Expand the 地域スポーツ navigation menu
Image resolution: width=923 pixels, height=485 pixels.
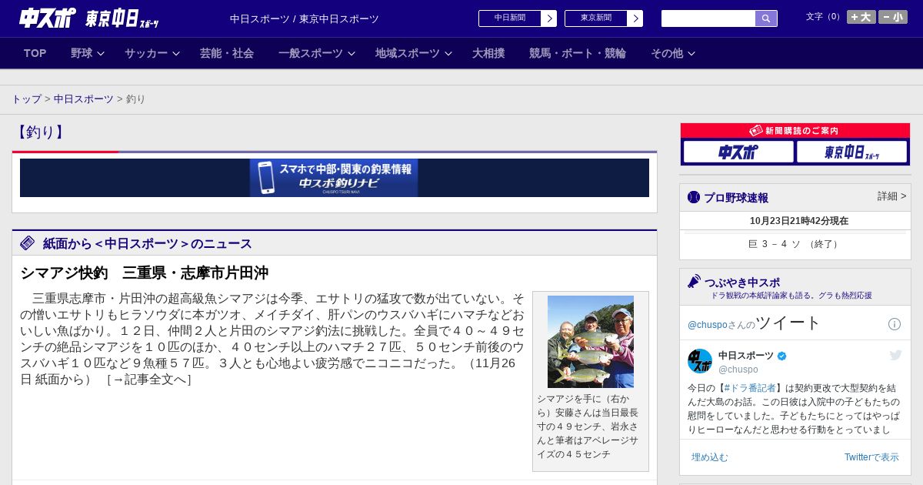pyautogui.click(x=413, y=53)
